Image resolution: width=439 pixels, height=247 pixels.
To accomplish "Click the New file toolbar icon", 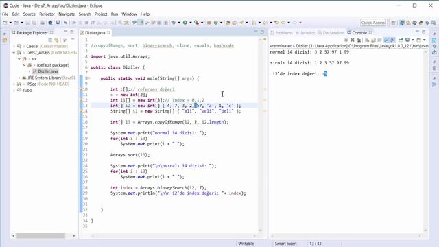I will tap(5, 23).
